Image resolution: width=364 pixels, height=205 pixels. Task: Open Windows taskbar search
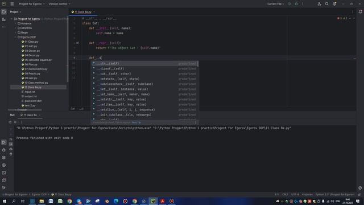point(14,201)
